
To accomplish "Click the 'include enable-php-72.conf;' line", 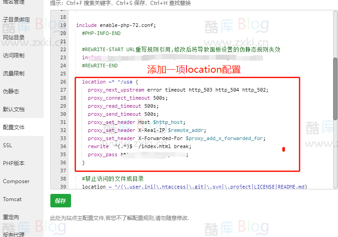I will coord(116,25).
